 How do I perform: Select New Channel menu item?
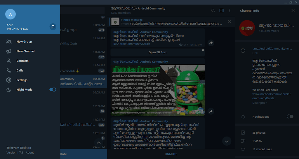coord(25,51)
